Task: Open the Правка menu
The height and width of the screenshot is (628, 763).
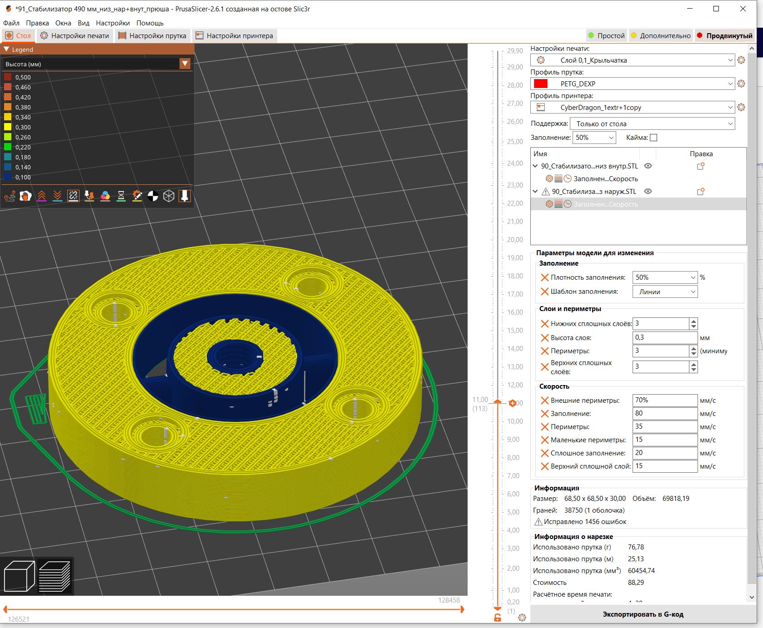Action: point(37,23)
